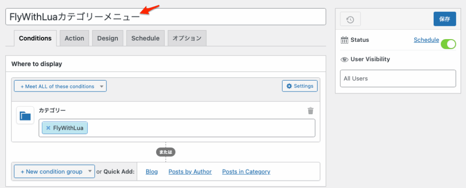Open the New condition group dropdown arrow
The width and height of the screenshot is (466, 188).
pos(90,172)
